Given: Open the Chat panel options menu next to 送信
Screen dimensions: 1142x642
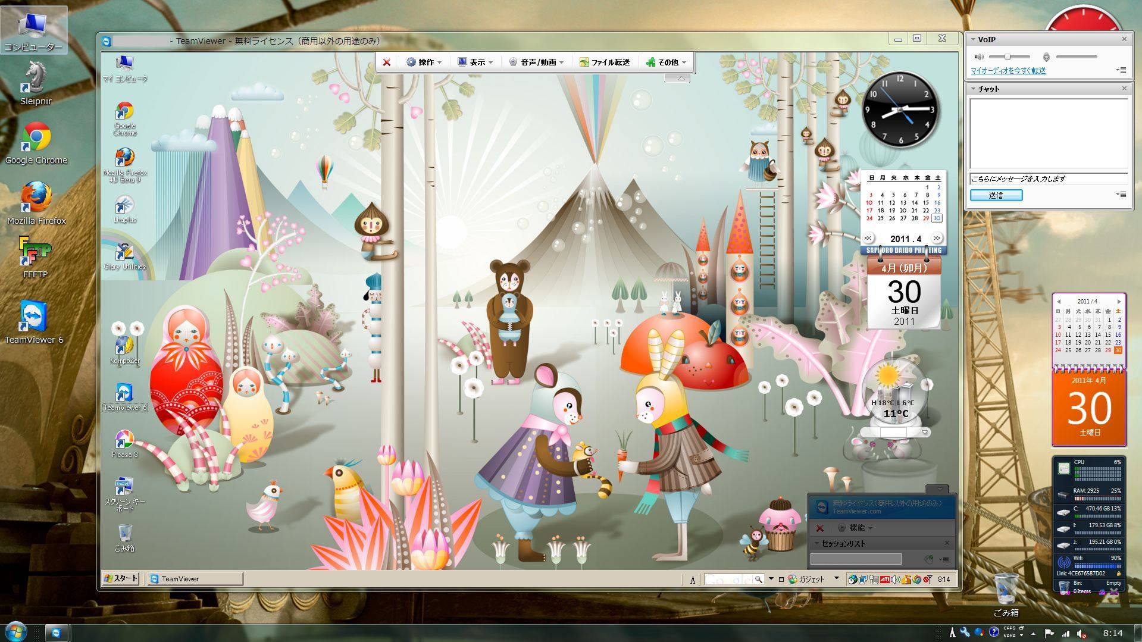Looking at the screenshot, I should point(1122,195).
